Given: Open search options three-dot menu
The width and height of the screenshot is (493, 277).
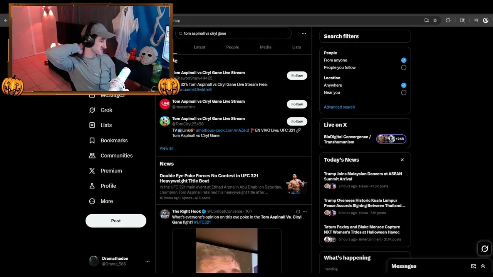Looking at the screenshot, I should tap(304, 33).
